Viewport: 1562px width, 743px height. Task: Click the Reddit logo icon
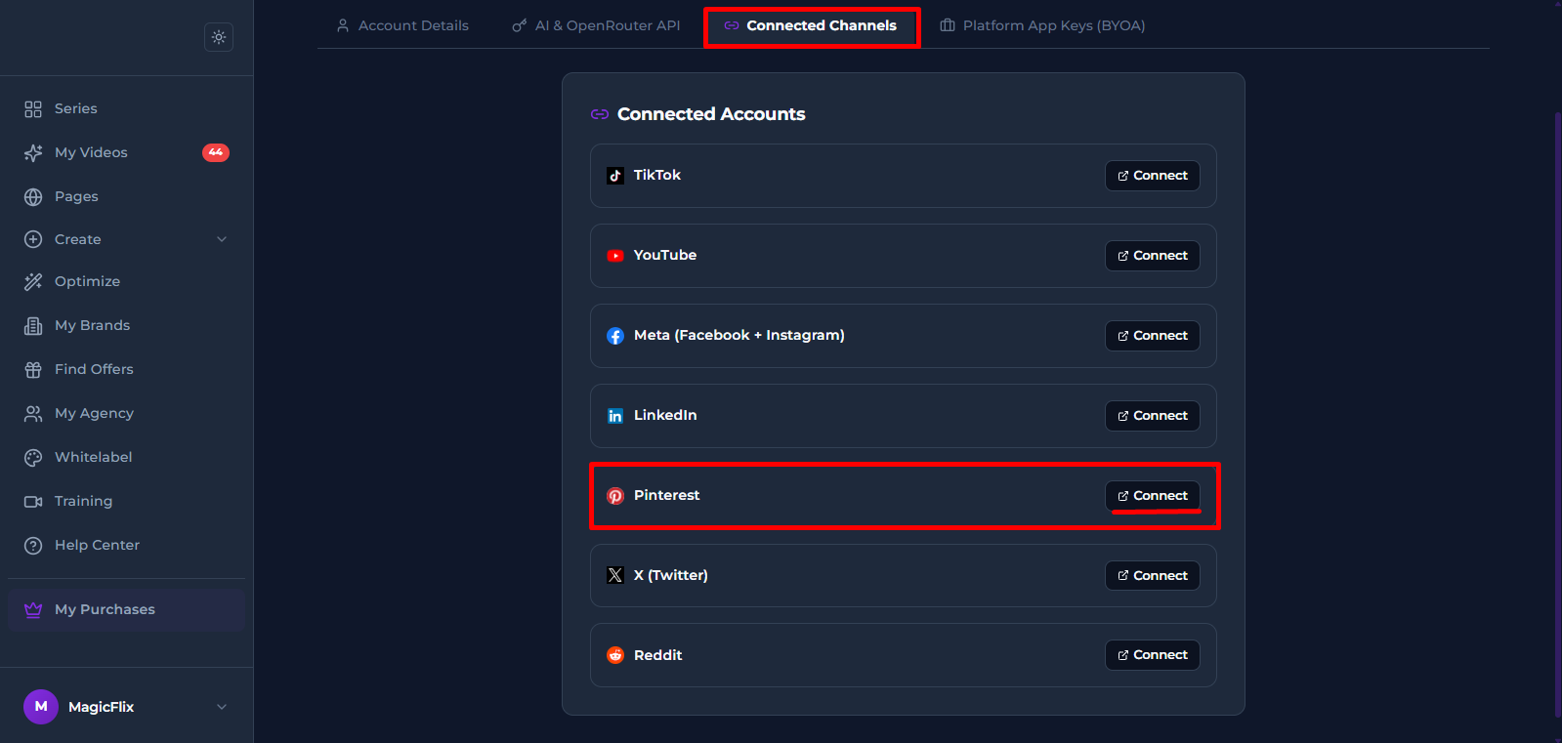(615, 655)
